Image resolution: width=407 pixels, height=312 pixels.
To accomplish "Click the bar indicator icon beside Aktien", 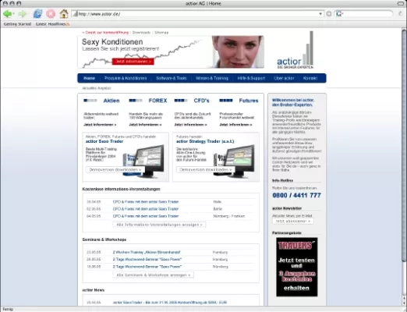I will (90, 101).
